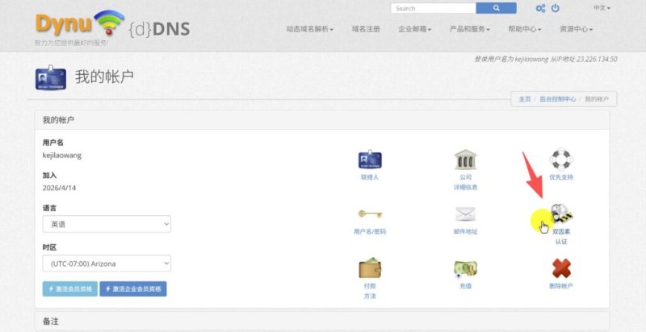Viewport: 646px width, 332px height.
Task: Open the 用户名/密码 key icon
Action: point(370,214)
